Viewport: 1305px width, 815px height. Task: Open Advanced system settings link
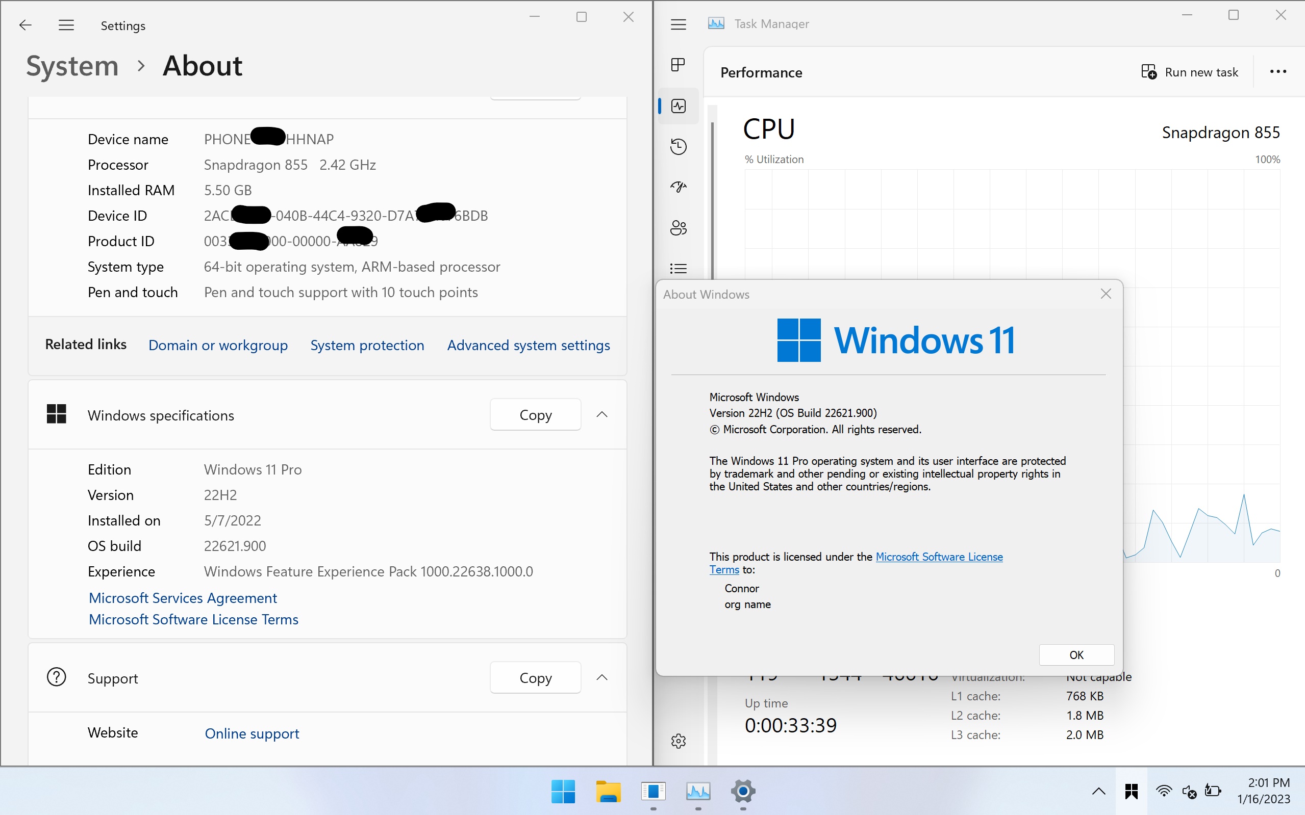528,345
